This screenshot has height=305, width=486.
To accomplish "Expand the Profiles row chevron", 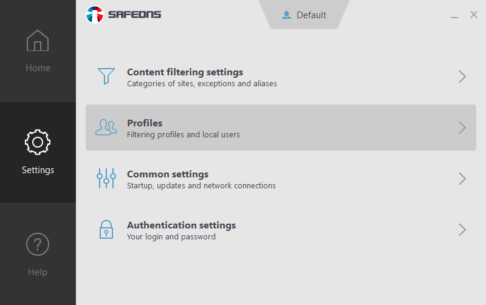I will pos(462,128).
